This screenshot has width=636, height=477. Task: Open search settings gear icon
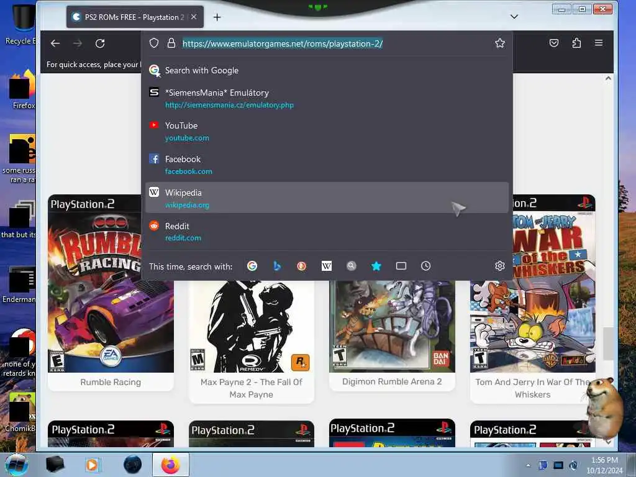tap(500, 266)
